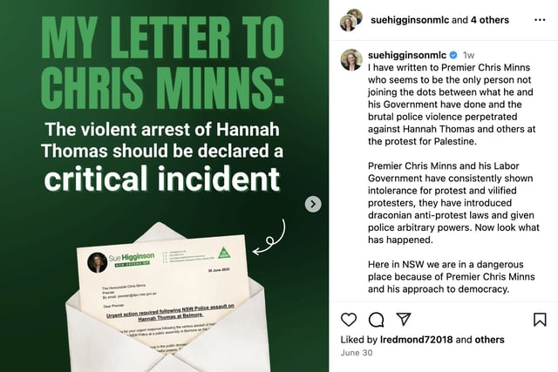Click the avatar beside the caption
The image size is (558, 372).
351,59
